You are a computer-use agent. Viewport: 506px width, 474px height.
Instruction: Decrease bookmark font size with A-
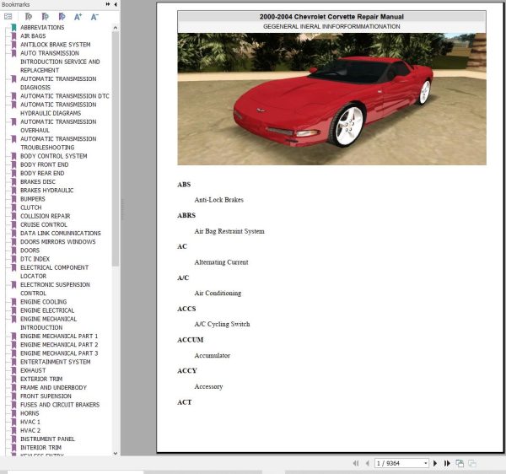pos(94,17)
